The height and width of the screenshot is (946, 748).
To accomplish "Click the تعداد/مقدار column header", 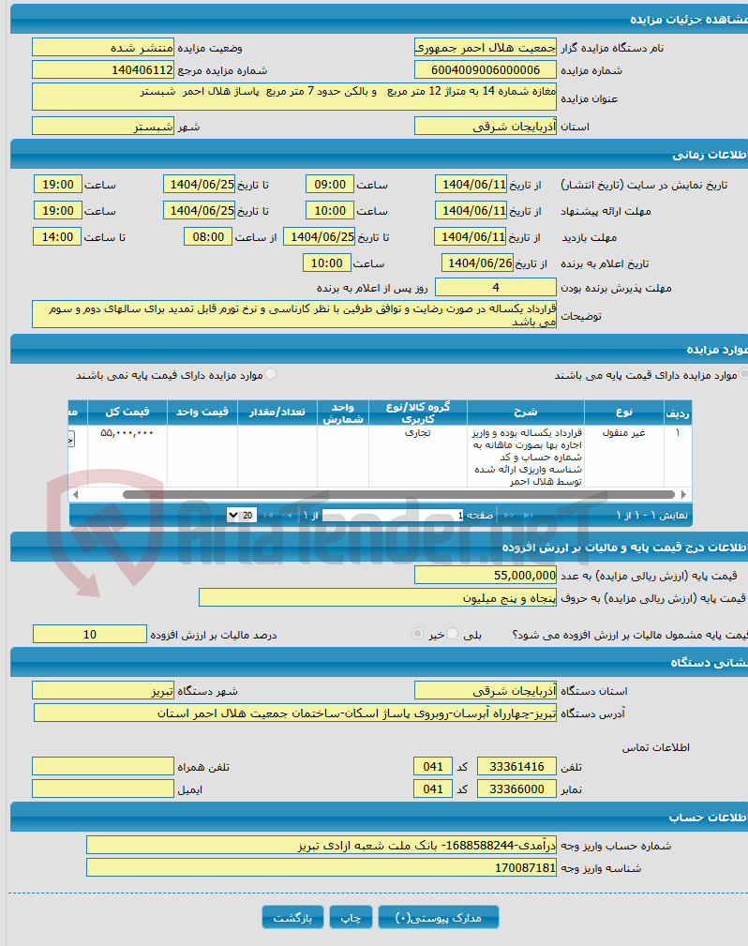I will (277, 413).
